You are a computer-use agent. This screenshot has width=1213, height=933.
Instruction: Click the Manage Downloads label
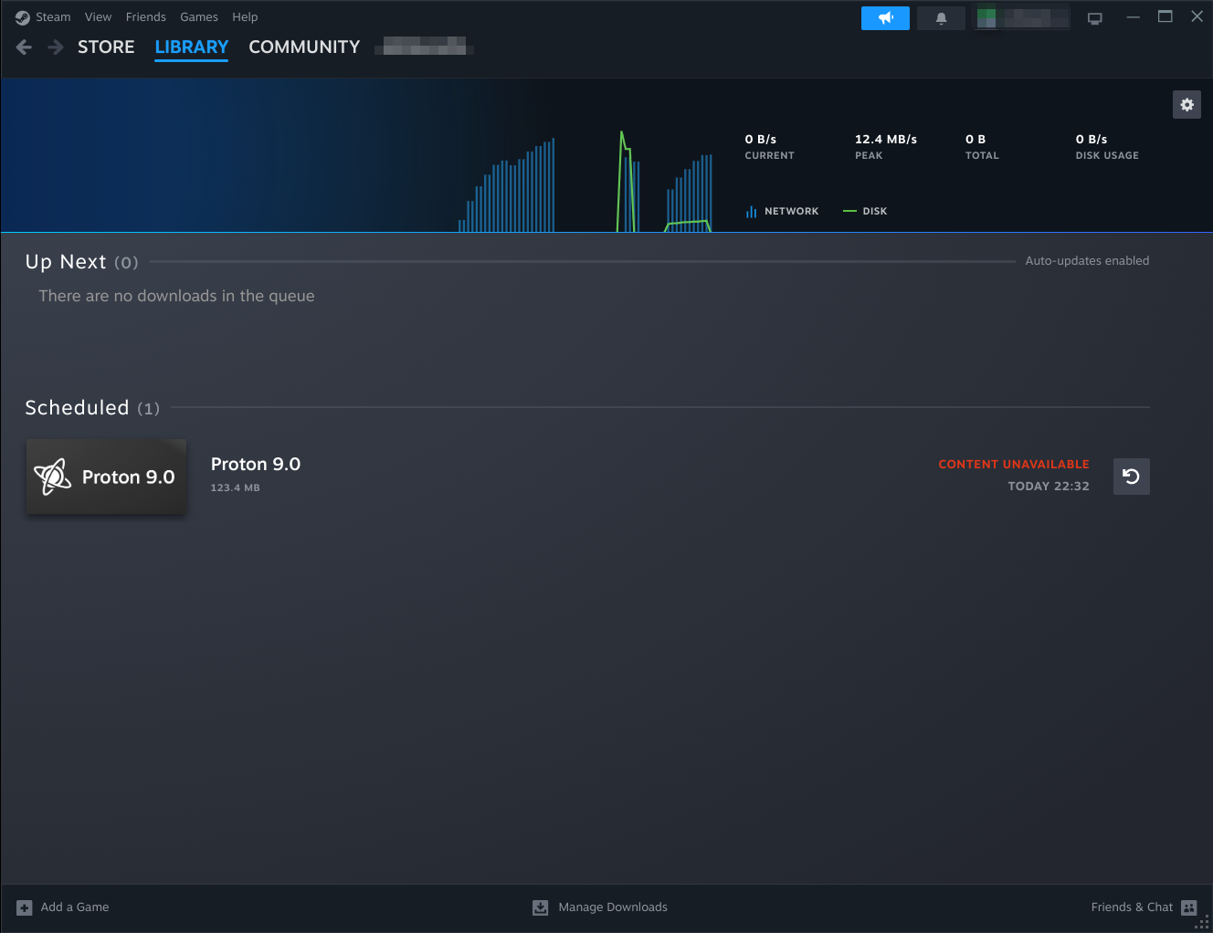613,907
